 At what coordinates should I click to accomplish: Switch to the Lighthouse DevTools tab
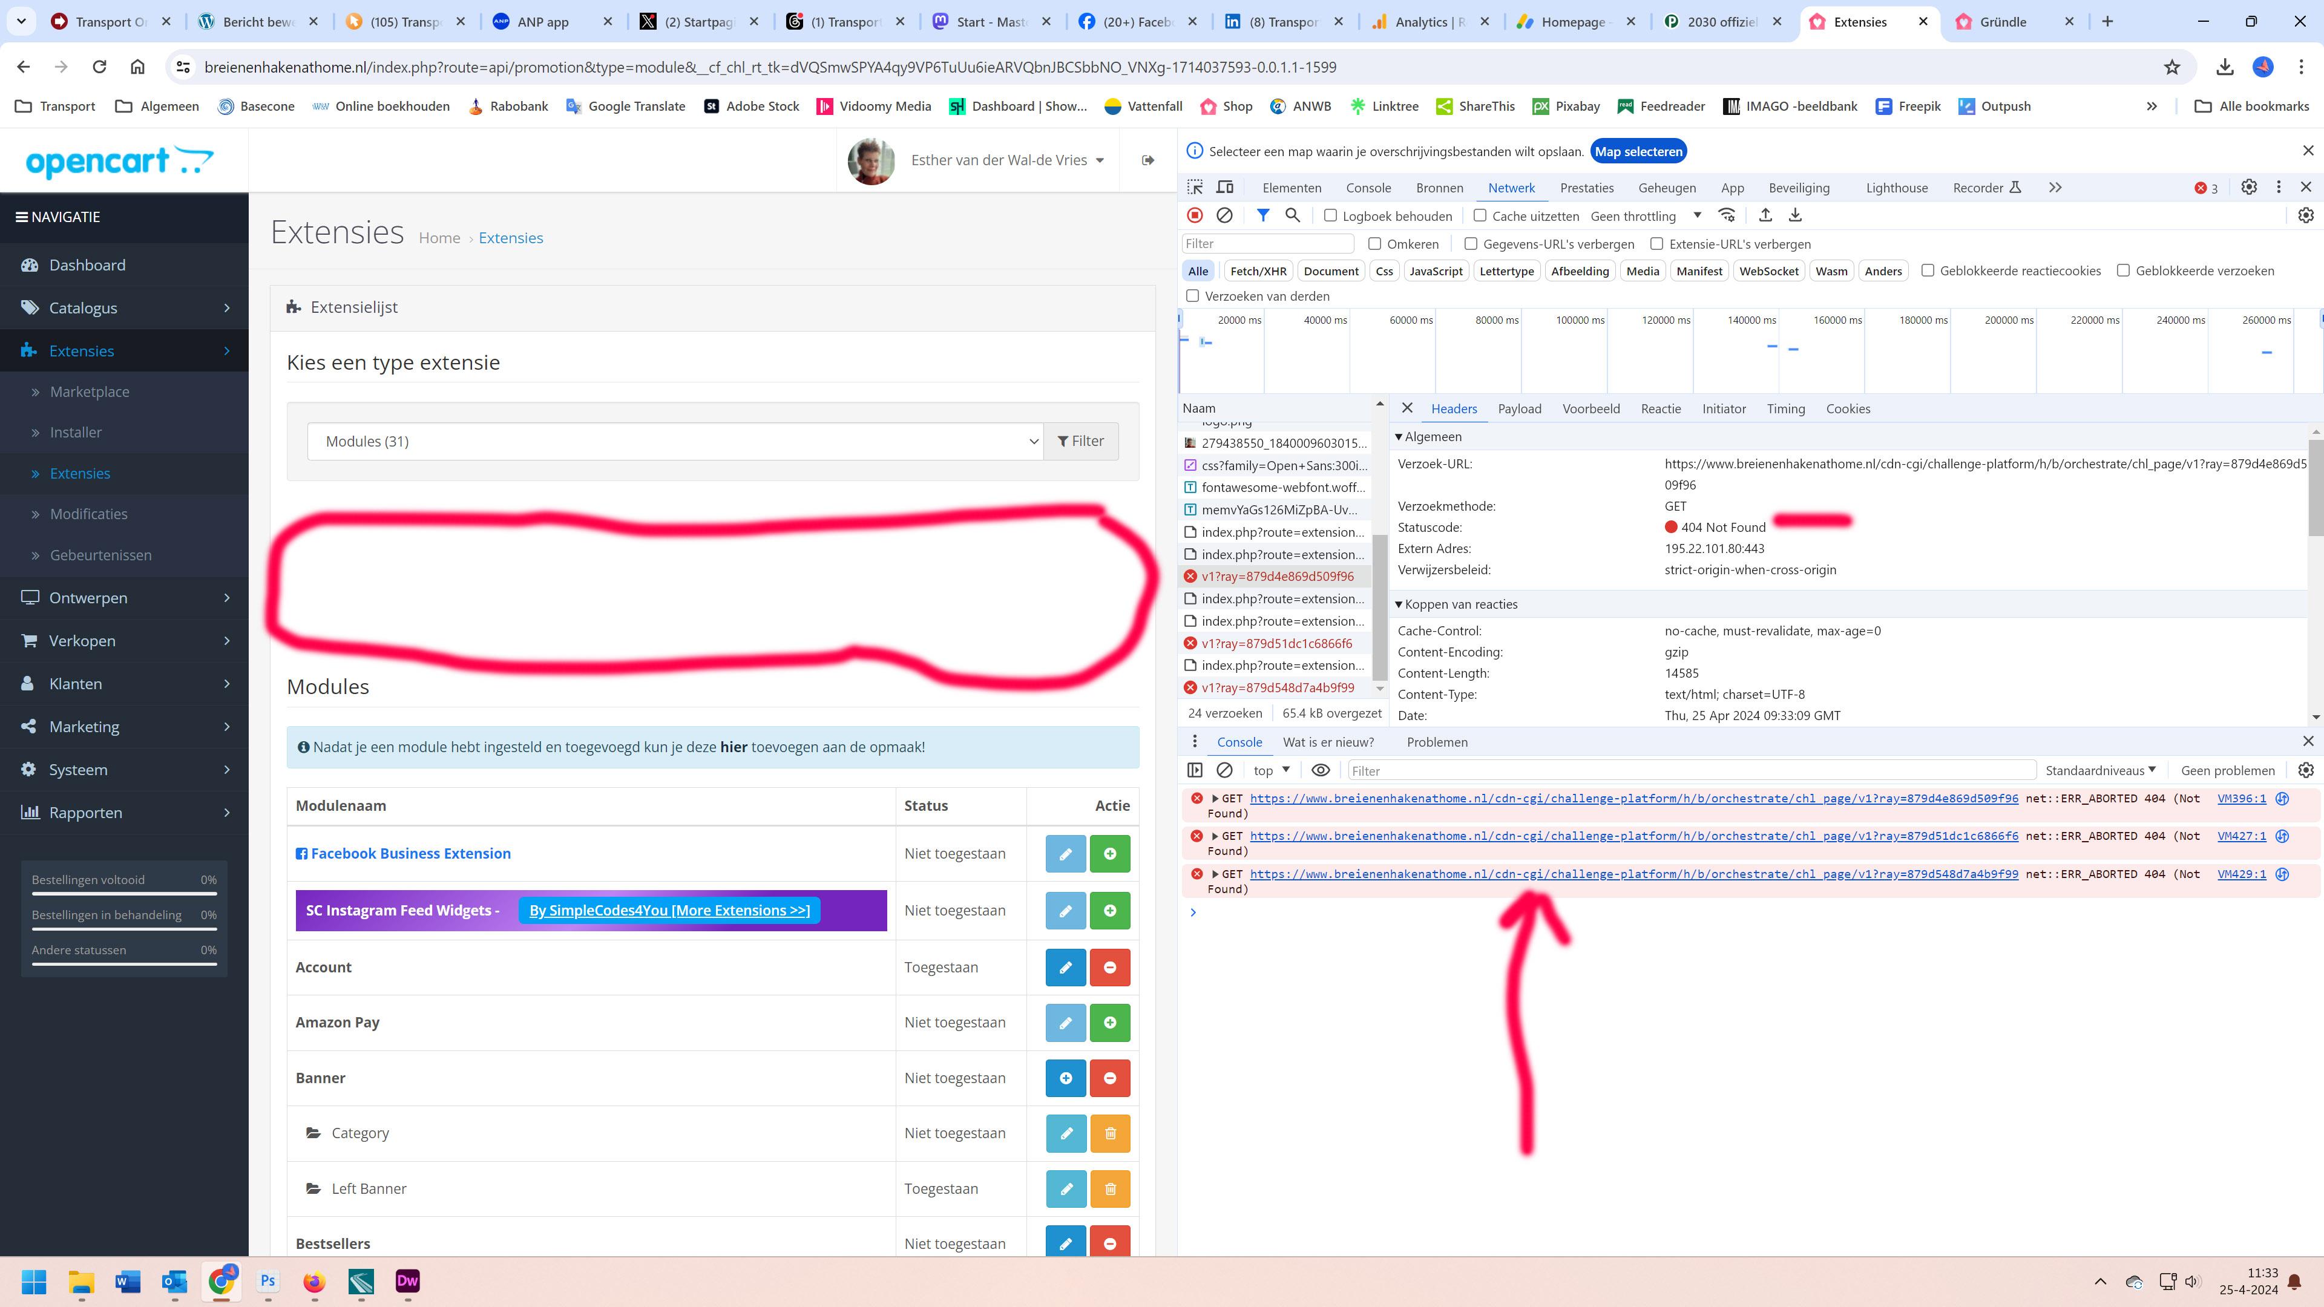tap(1896, 188)
